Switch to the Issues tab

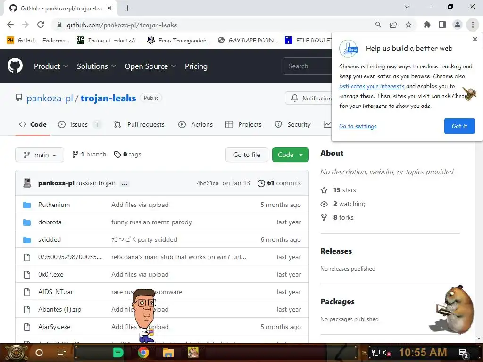click(x=79, y=124)
